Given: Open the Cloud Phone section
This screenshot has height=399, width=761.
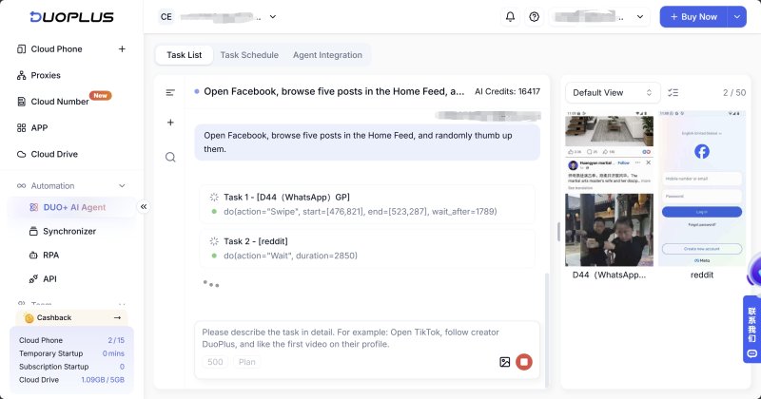Looking at the screenshot, I should [56, 49].
